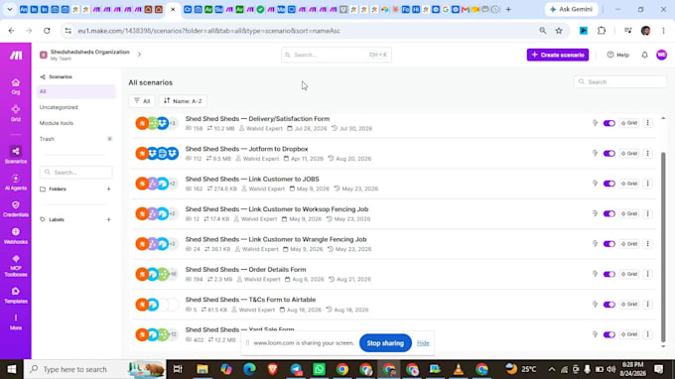This screenshot has height=379, width=675.
Task: Focus the top global search field
Action: tap(337, 55)
